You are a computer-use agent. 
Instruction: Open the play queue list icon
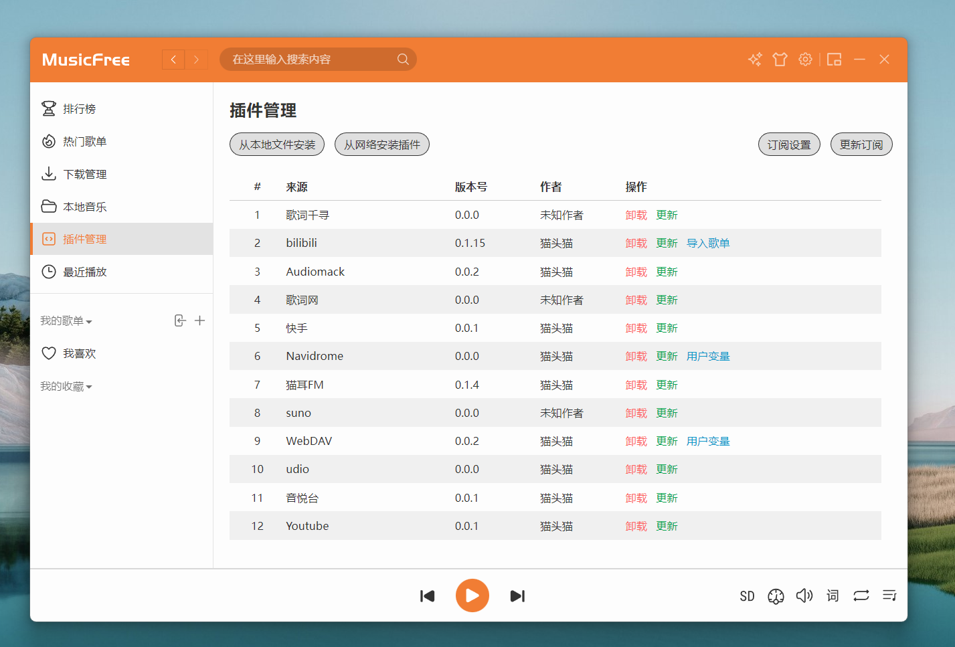tap(889, 595)
